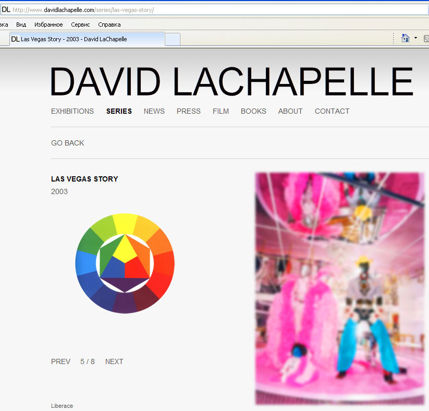Screen dimensions: 429x411
Task: Open the SERIES section
Action: point(119,111)
